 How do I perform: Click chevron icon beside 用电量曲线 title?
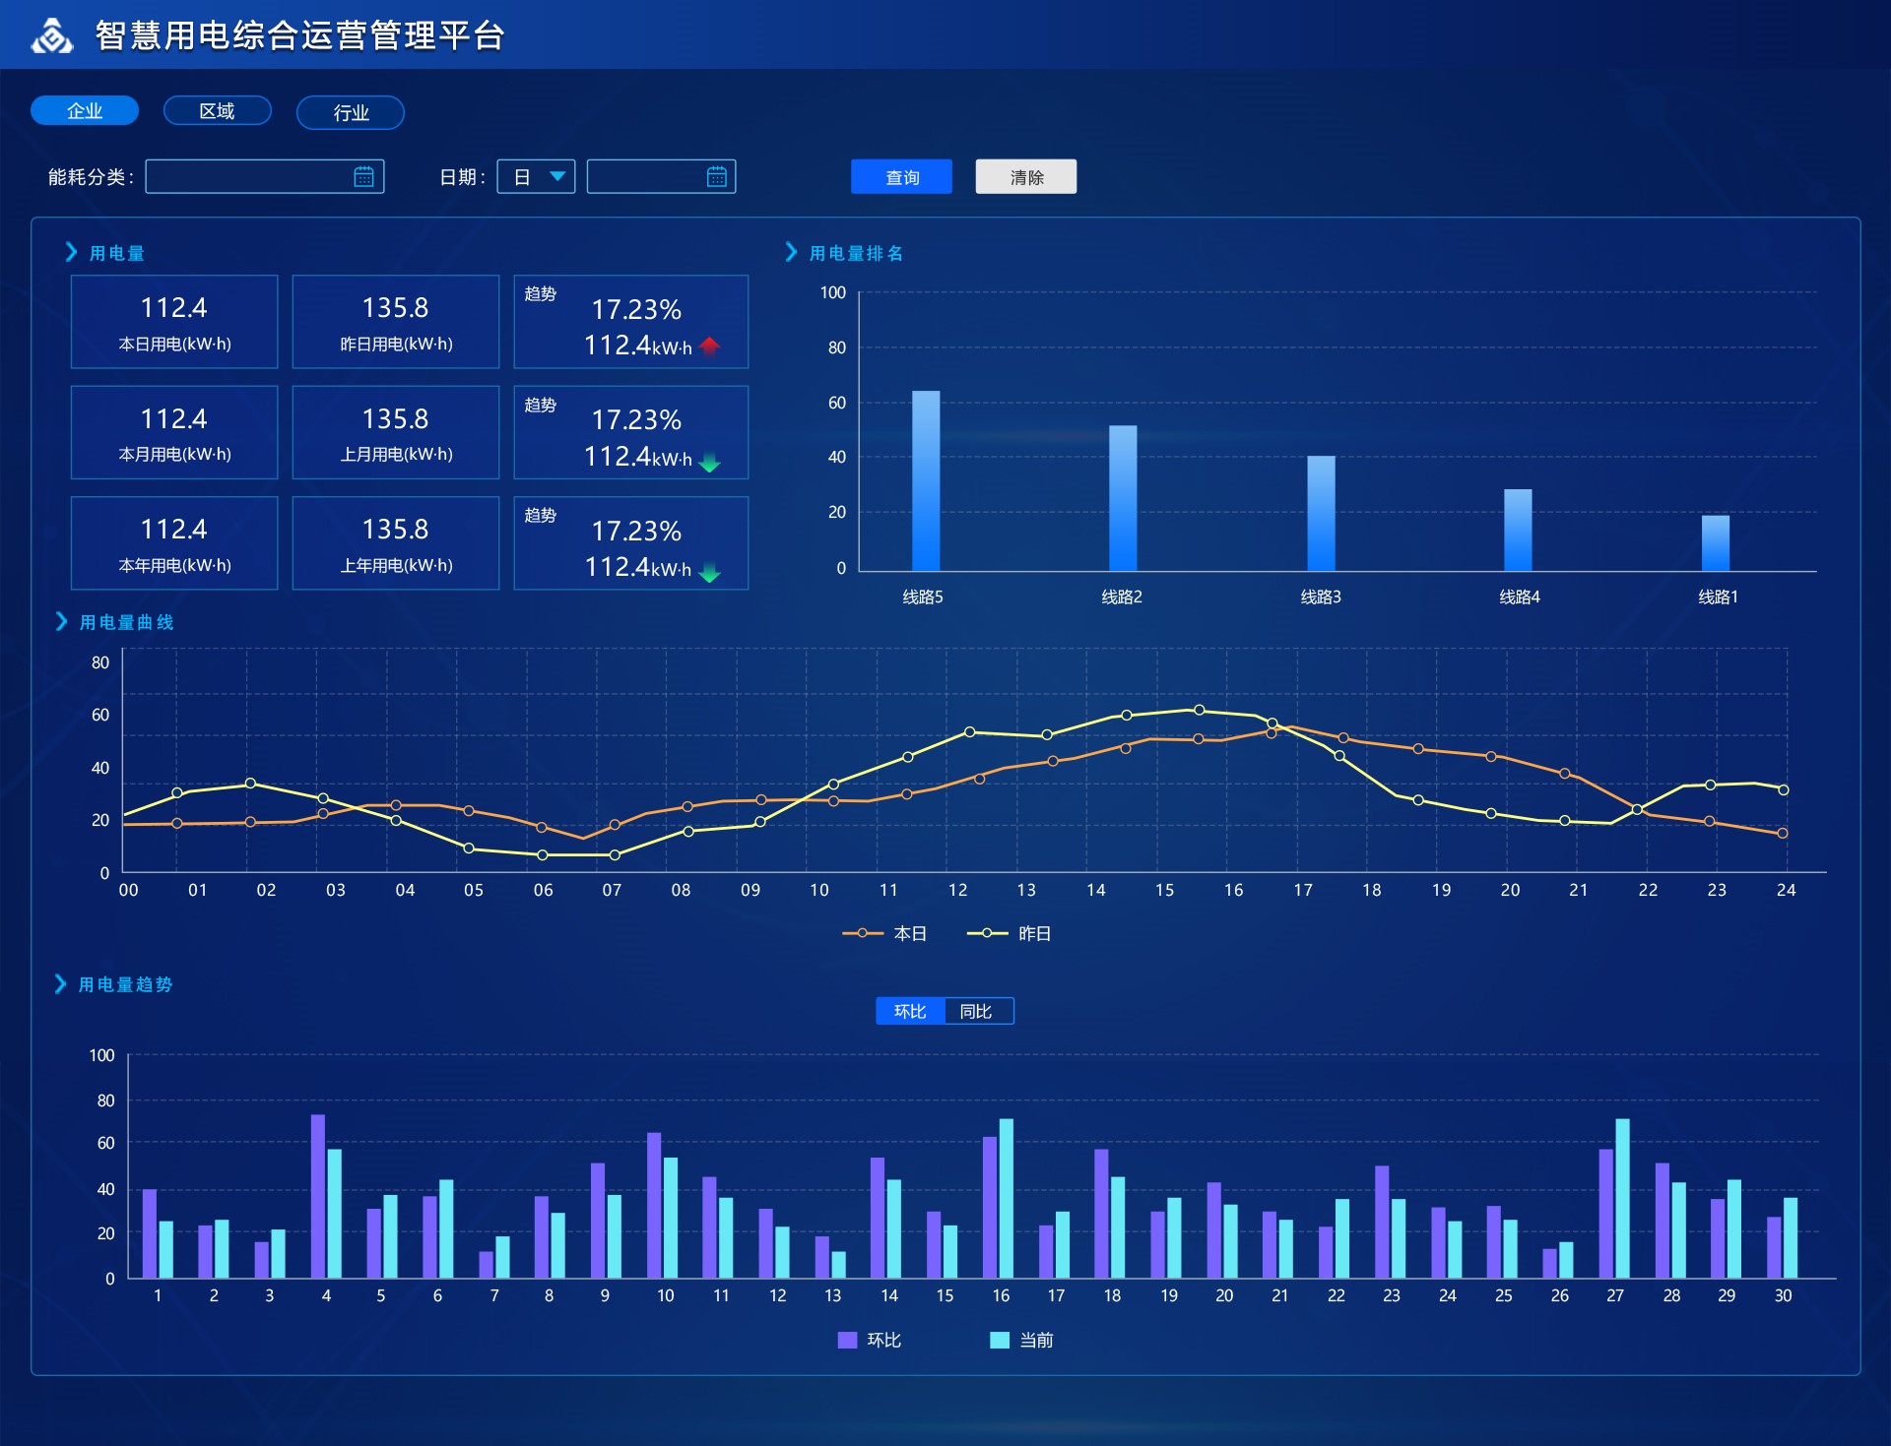click(x=61, y=622)
